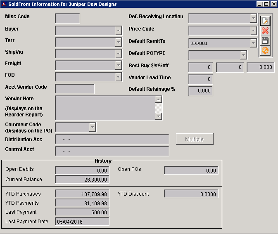Maximize the SoldFrom Information window
This screenshot has height=234, width=278.
point(266,4)
